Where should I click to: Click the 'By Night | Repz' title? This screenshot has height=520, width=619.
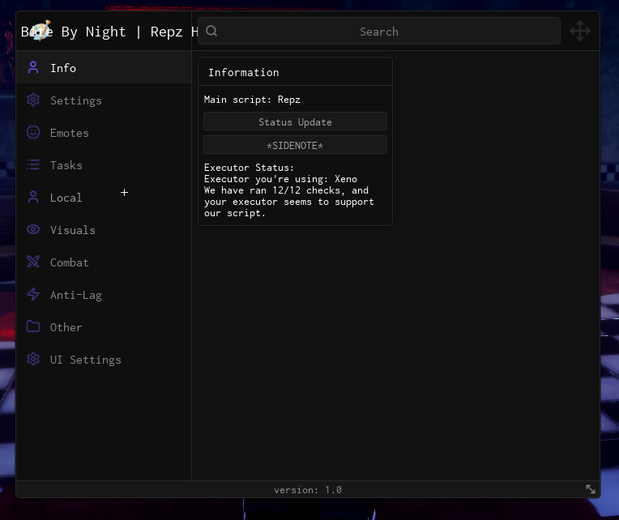click(x=122, y=32)
